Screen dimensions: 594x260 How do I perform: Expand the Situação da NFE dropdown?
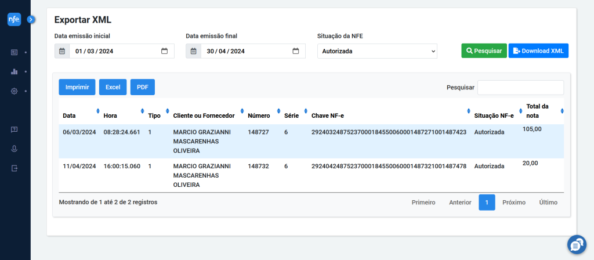tap(377, 51)
